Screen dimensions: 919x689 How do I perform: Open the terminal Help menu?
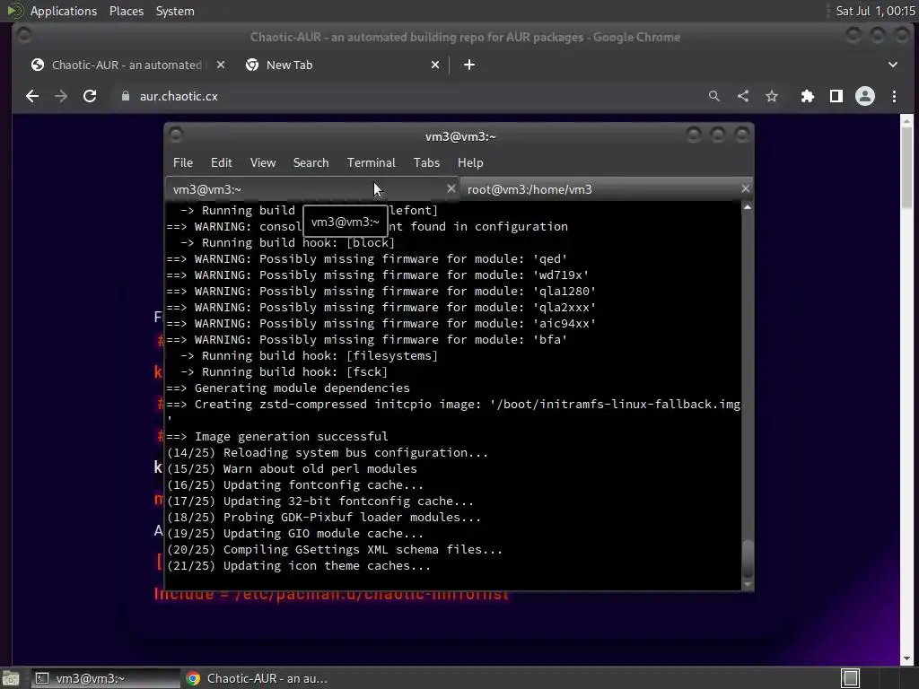coord(470,162)
